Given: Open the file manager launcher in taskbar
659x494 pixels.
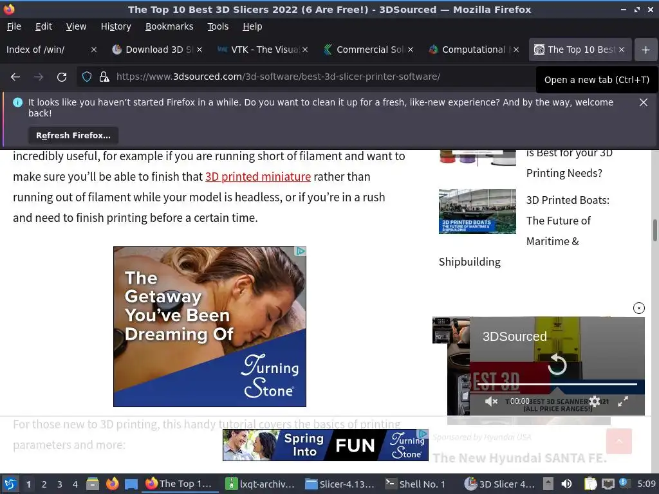Looking at the screenshot, I should click(x=93, y=484).
